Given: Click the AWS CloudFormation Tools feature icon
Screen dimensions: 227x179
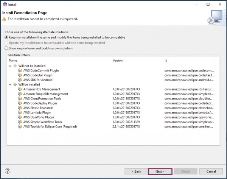Looking at the screenshot, I should [20, 98].
